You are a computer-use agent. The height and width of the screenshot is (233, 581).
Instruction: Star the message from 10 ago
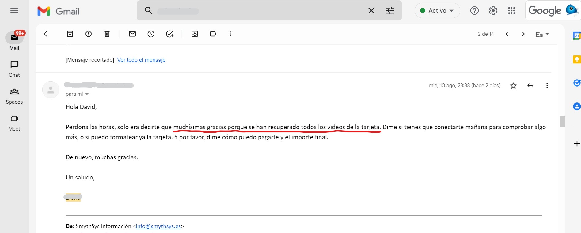(513, 86)
